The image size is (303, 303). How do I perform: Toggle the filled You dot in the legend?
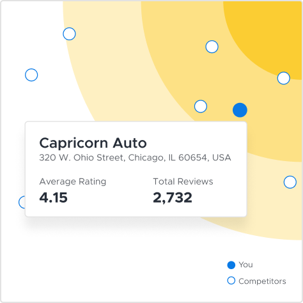pyautogui.click(x=231, y=265)
